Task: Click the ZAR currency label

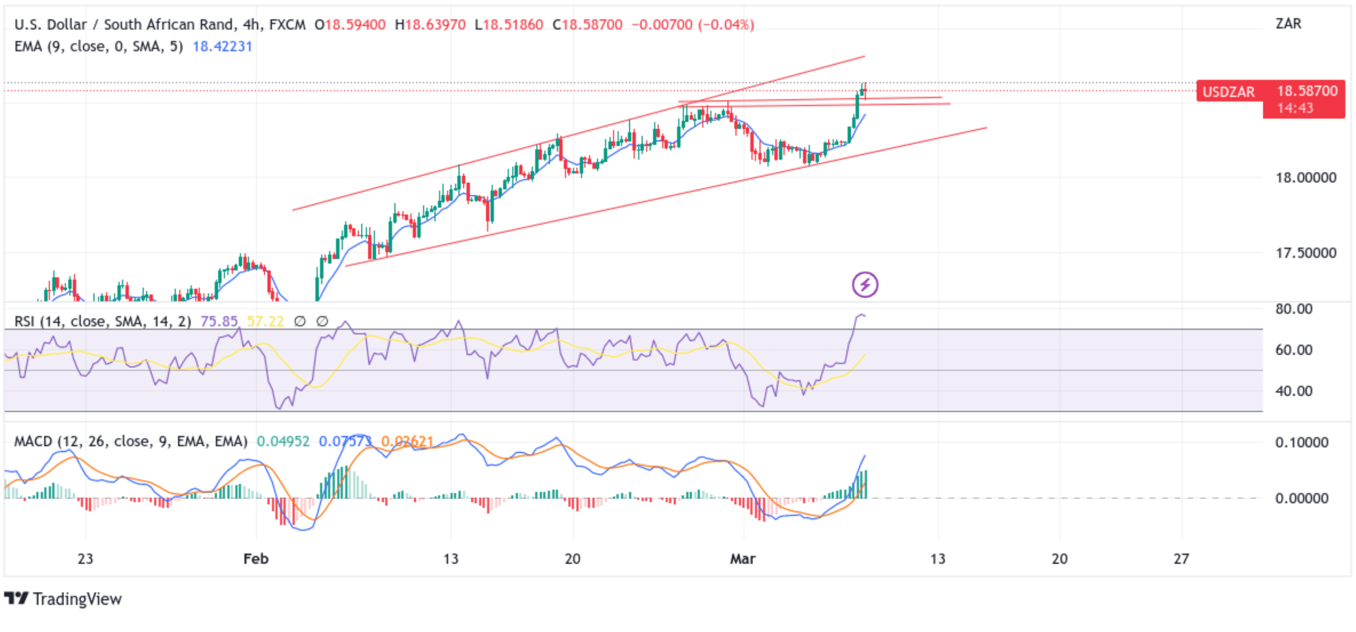Action: coord(1288,24)
